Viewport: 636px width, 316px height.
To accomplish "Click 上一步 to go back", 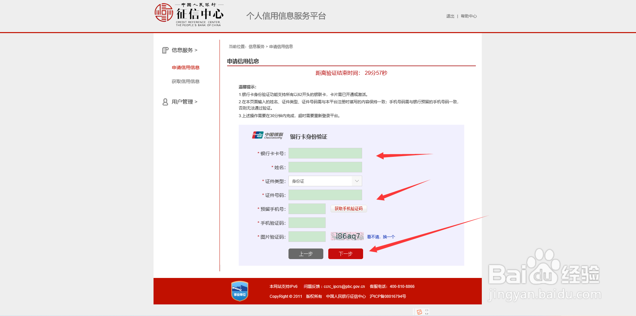I will (x=305, y=253).
